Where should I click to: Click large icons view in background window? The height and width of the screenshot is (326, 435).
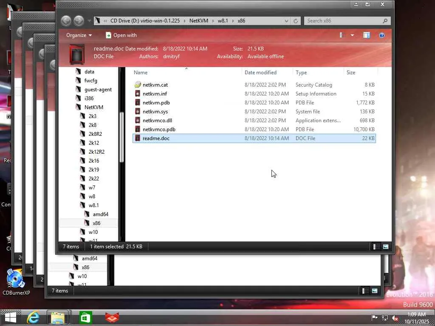click(375, 290)
